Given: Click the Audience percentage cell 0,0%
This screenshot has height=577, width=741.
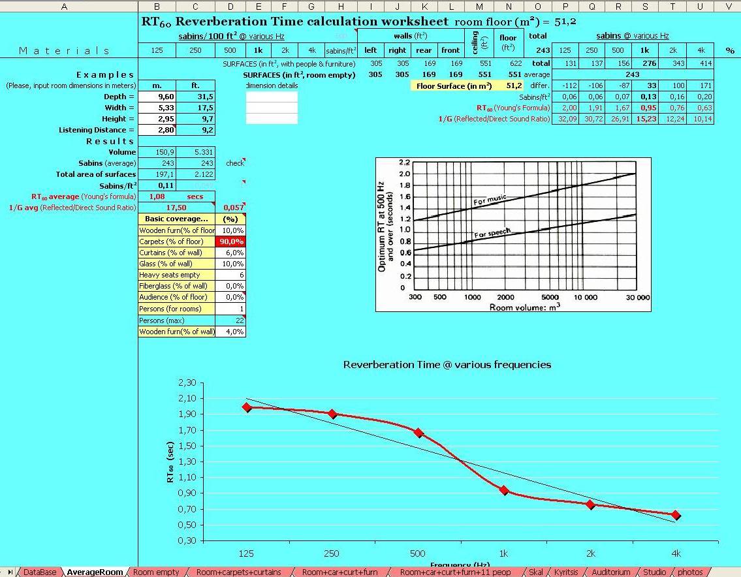Looking at the screenshot, I should [230, 297].
